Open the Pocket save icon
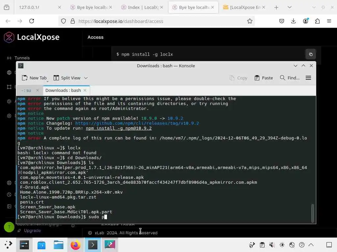This screenshot has width=337, height=252. (x=282, y=21)
